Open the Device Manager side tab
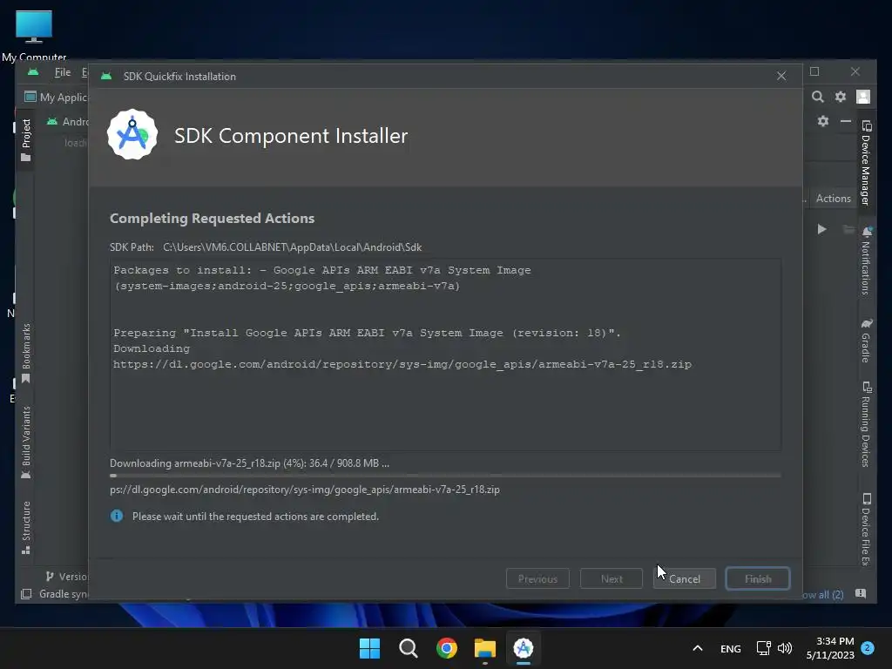 tap(867, 163)
